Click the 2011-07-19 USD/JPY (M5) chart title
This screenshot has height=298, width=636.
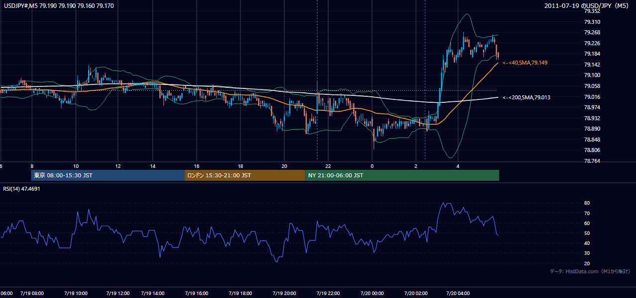pos(587,5)
